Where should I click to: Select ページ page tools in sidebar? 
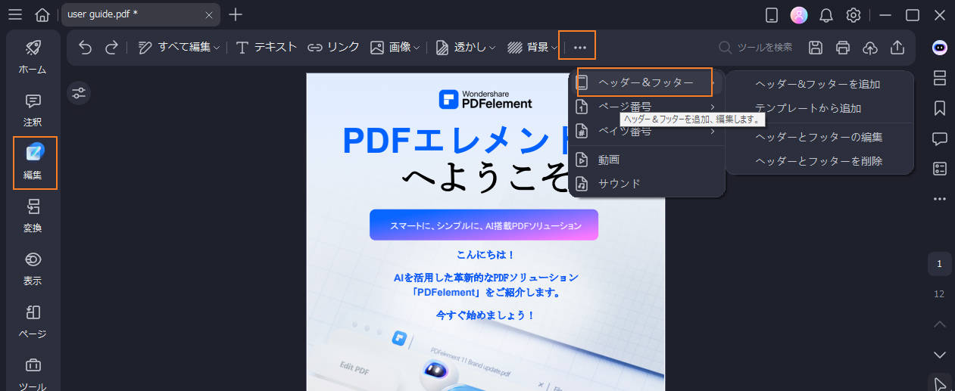33,321
